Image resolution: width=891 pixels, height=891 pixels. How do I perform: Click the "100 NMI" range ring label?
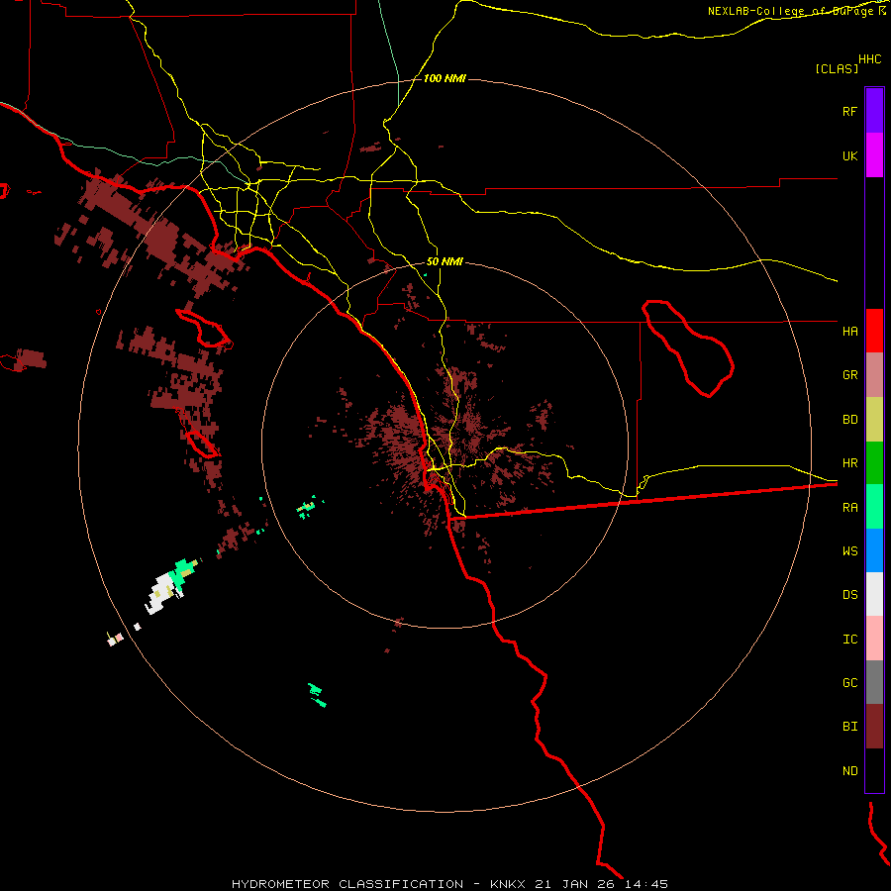(445, 78)
